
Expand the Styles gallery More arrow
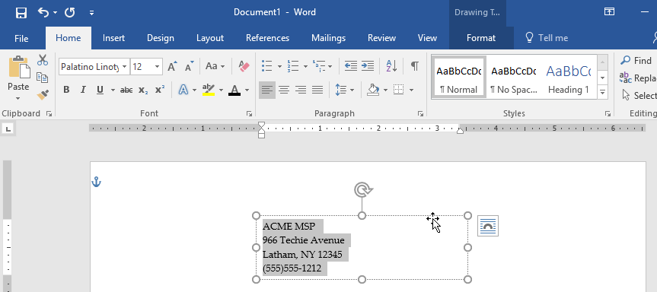[602, 92]
